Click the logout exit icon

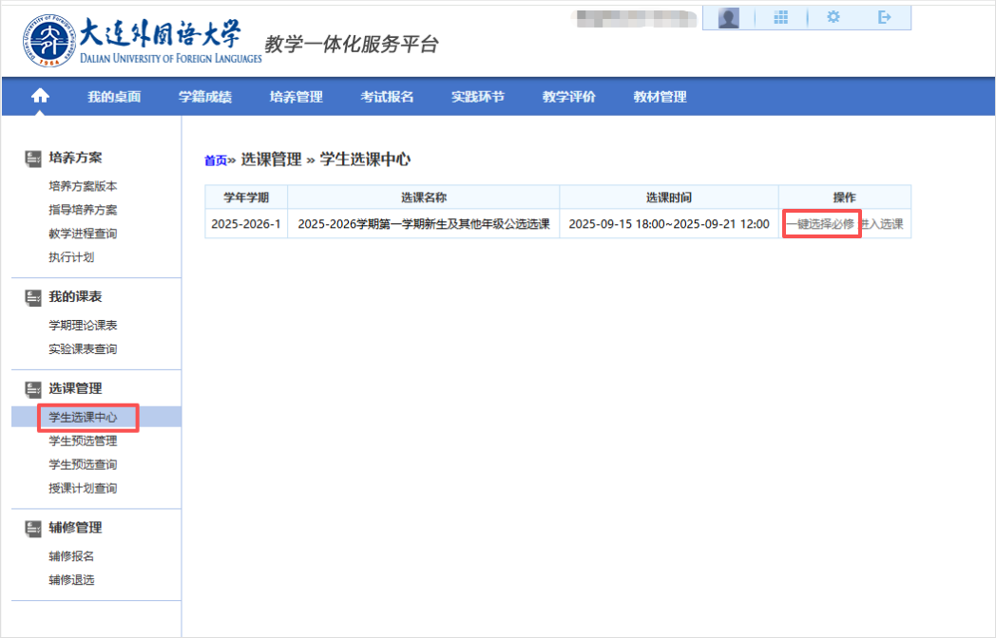(885, 17)
